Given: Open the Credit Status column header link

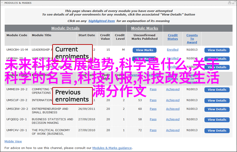Looking at the screenshot, I should click(x=173, y=37).
